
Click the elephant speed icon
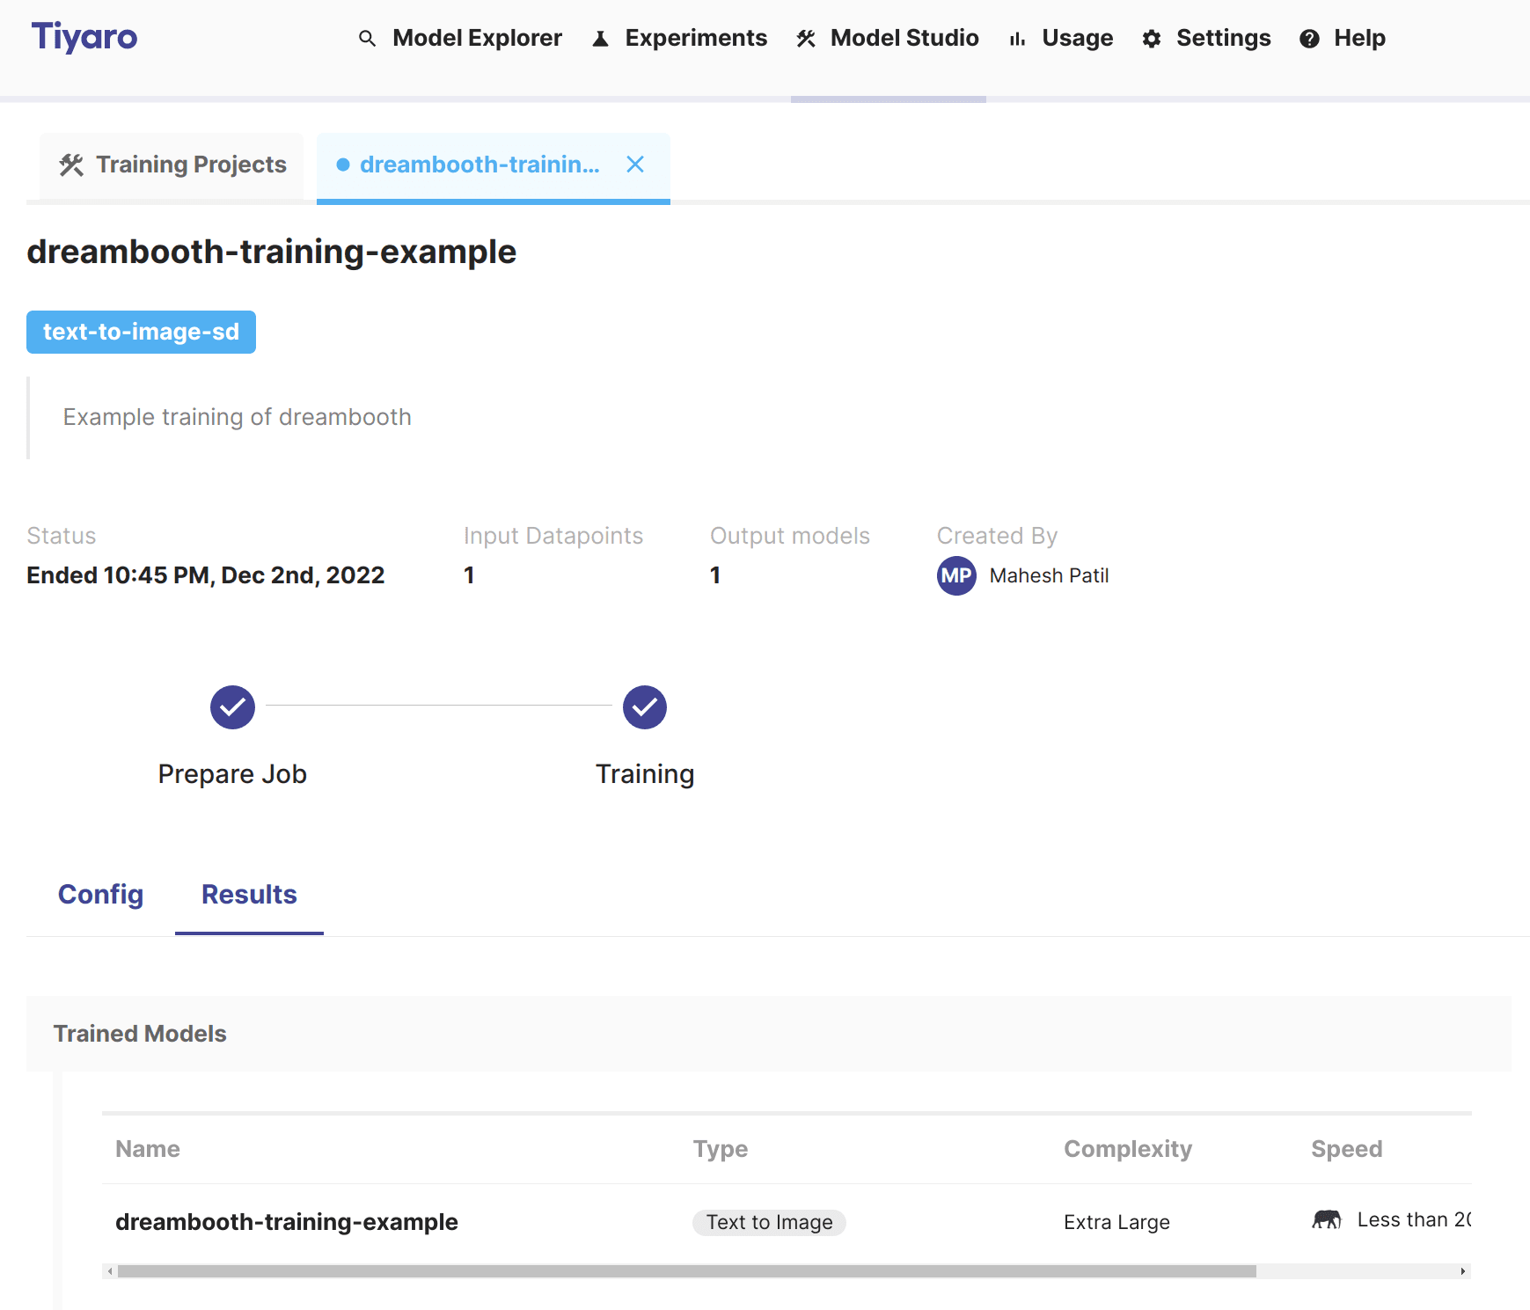[x=1326, y=1219]
